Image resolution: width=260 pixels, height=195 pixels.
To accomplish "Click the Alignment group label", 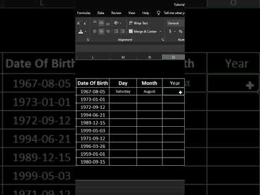I will click(x=125, y=40).
